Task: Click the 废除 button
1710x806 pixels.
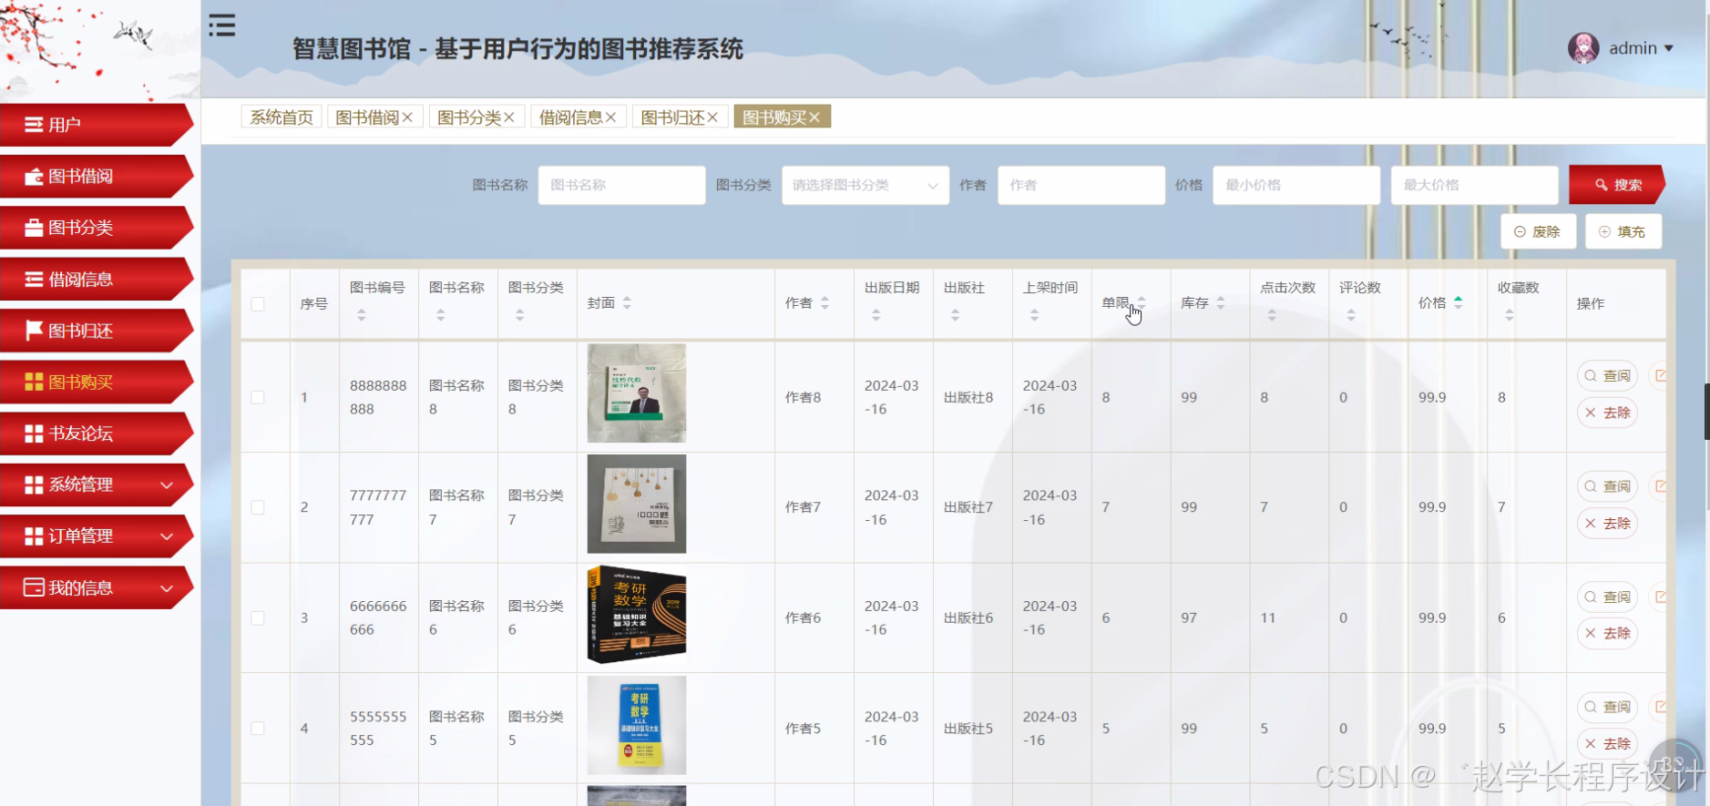Action: tap(1538, 231)
